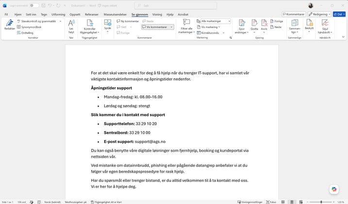Image resolution: width=348 pixels, height=204 pixels.
Task: Click the Side 1 av 1 page indicator
Action: [8, 202]
